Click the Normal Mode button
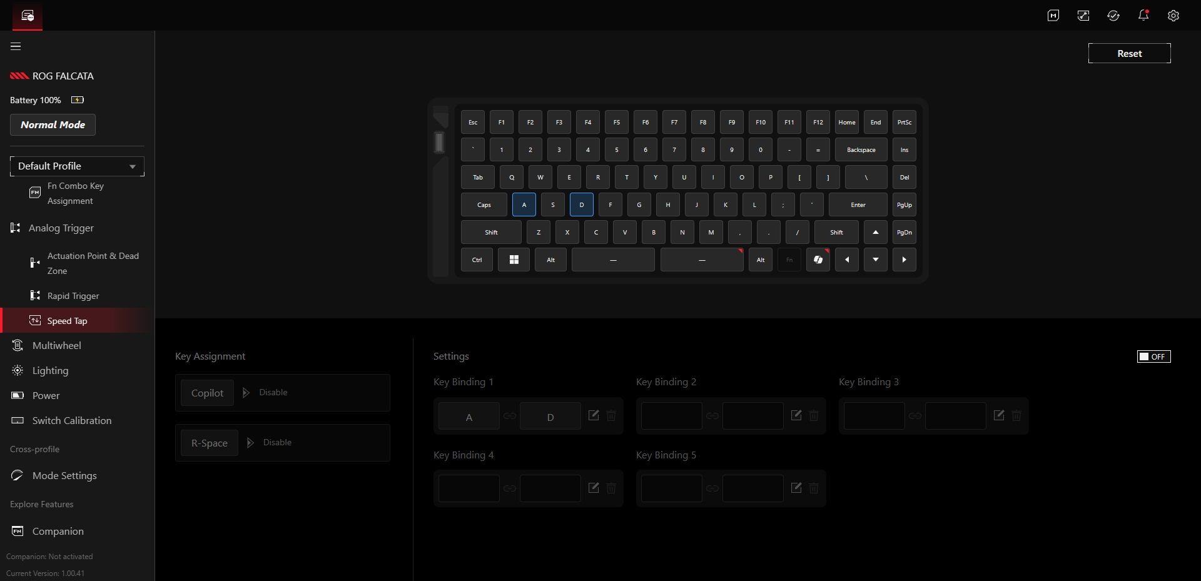 click(x=53, y=124)
